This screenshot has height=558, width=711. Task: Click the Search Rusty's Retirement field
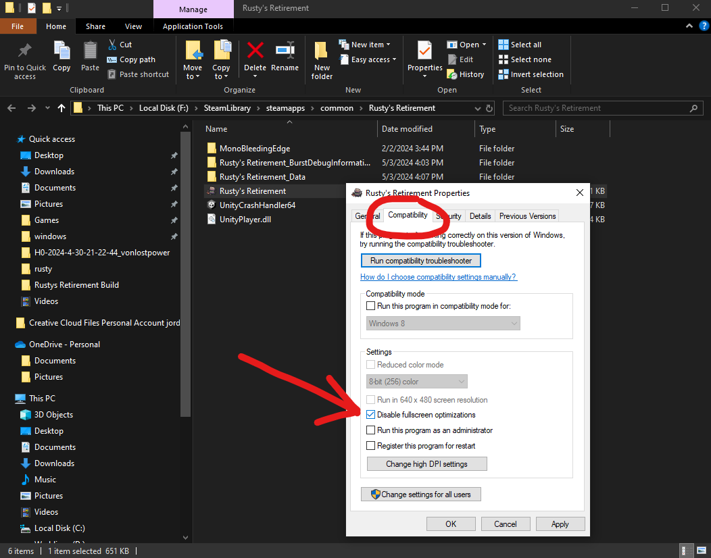point(603,108)
